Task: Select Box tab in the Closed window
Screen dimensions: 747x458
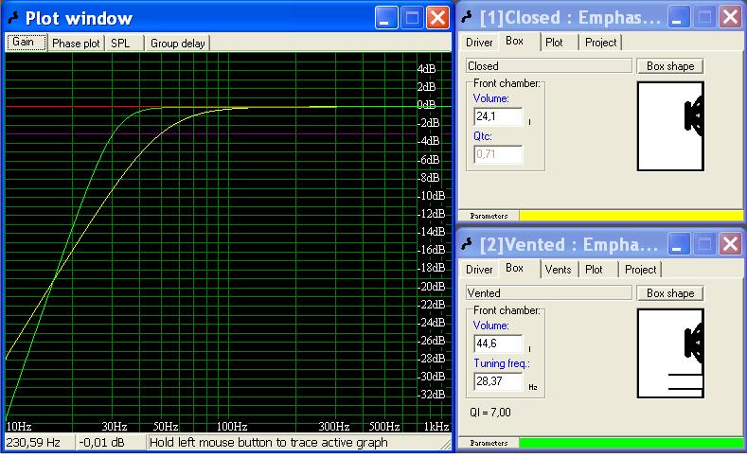Action: [518, 42]
